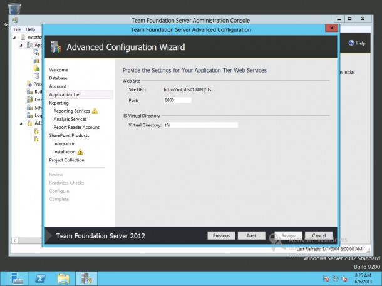Select the Sch node icon in console tree
This screenshot has height=286, width=382.
tap(29, 108)
